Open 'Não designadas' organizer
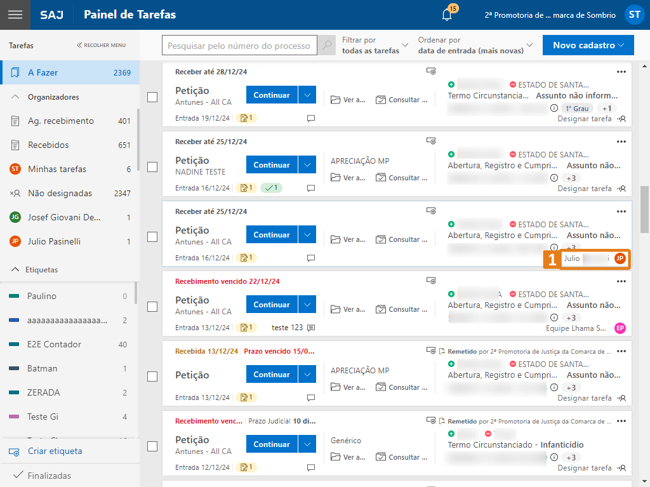Image resolution: width=650 pixels, height=487 pixels. (60, 193)
